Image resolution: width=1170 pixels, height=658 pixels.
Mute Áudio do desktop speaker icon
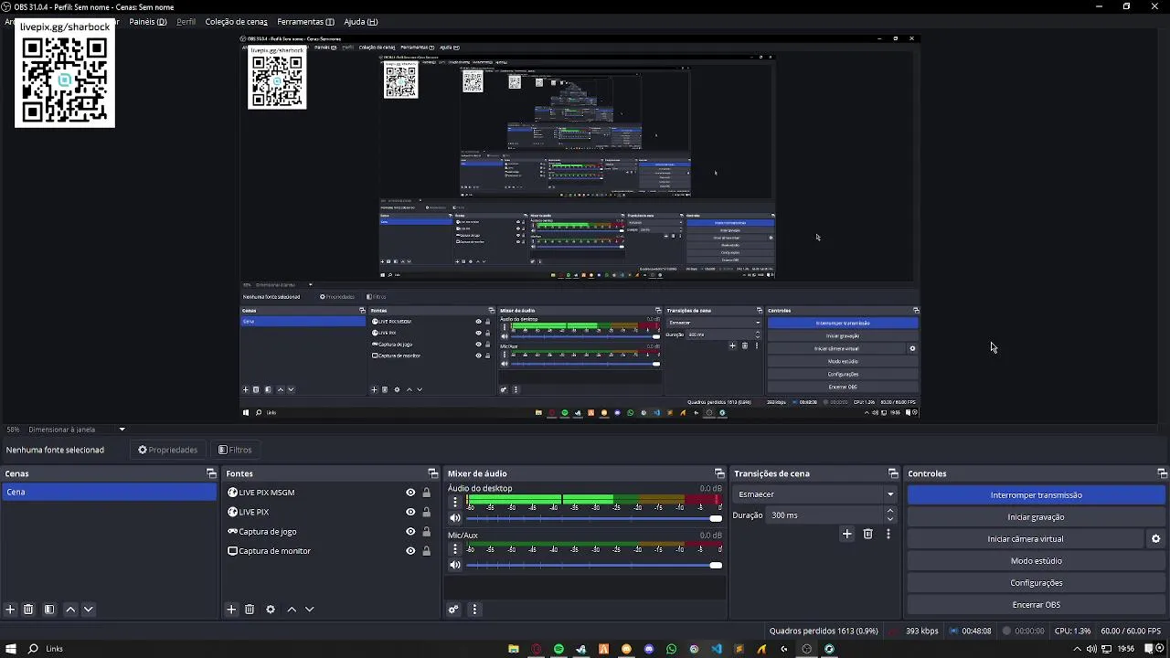tap(455, 519)
